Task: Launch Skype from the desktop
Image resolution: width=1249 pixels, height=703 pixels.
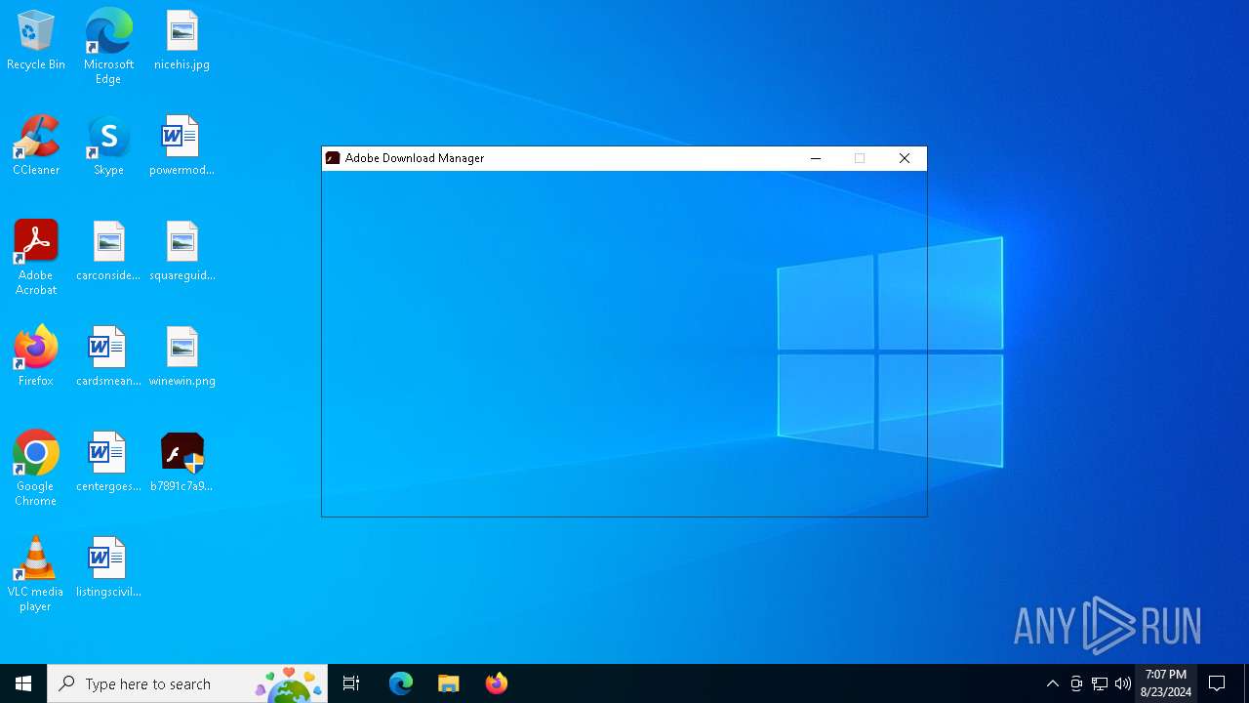Action: (108, 146)
